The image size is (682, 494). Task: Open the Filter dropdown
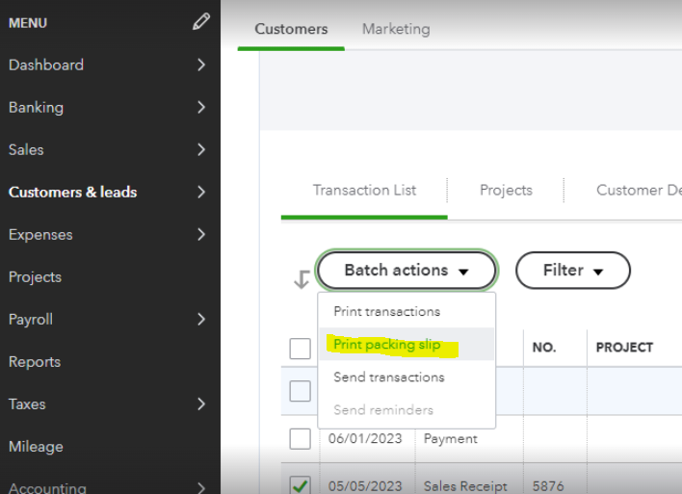click(x=573, y=270)
